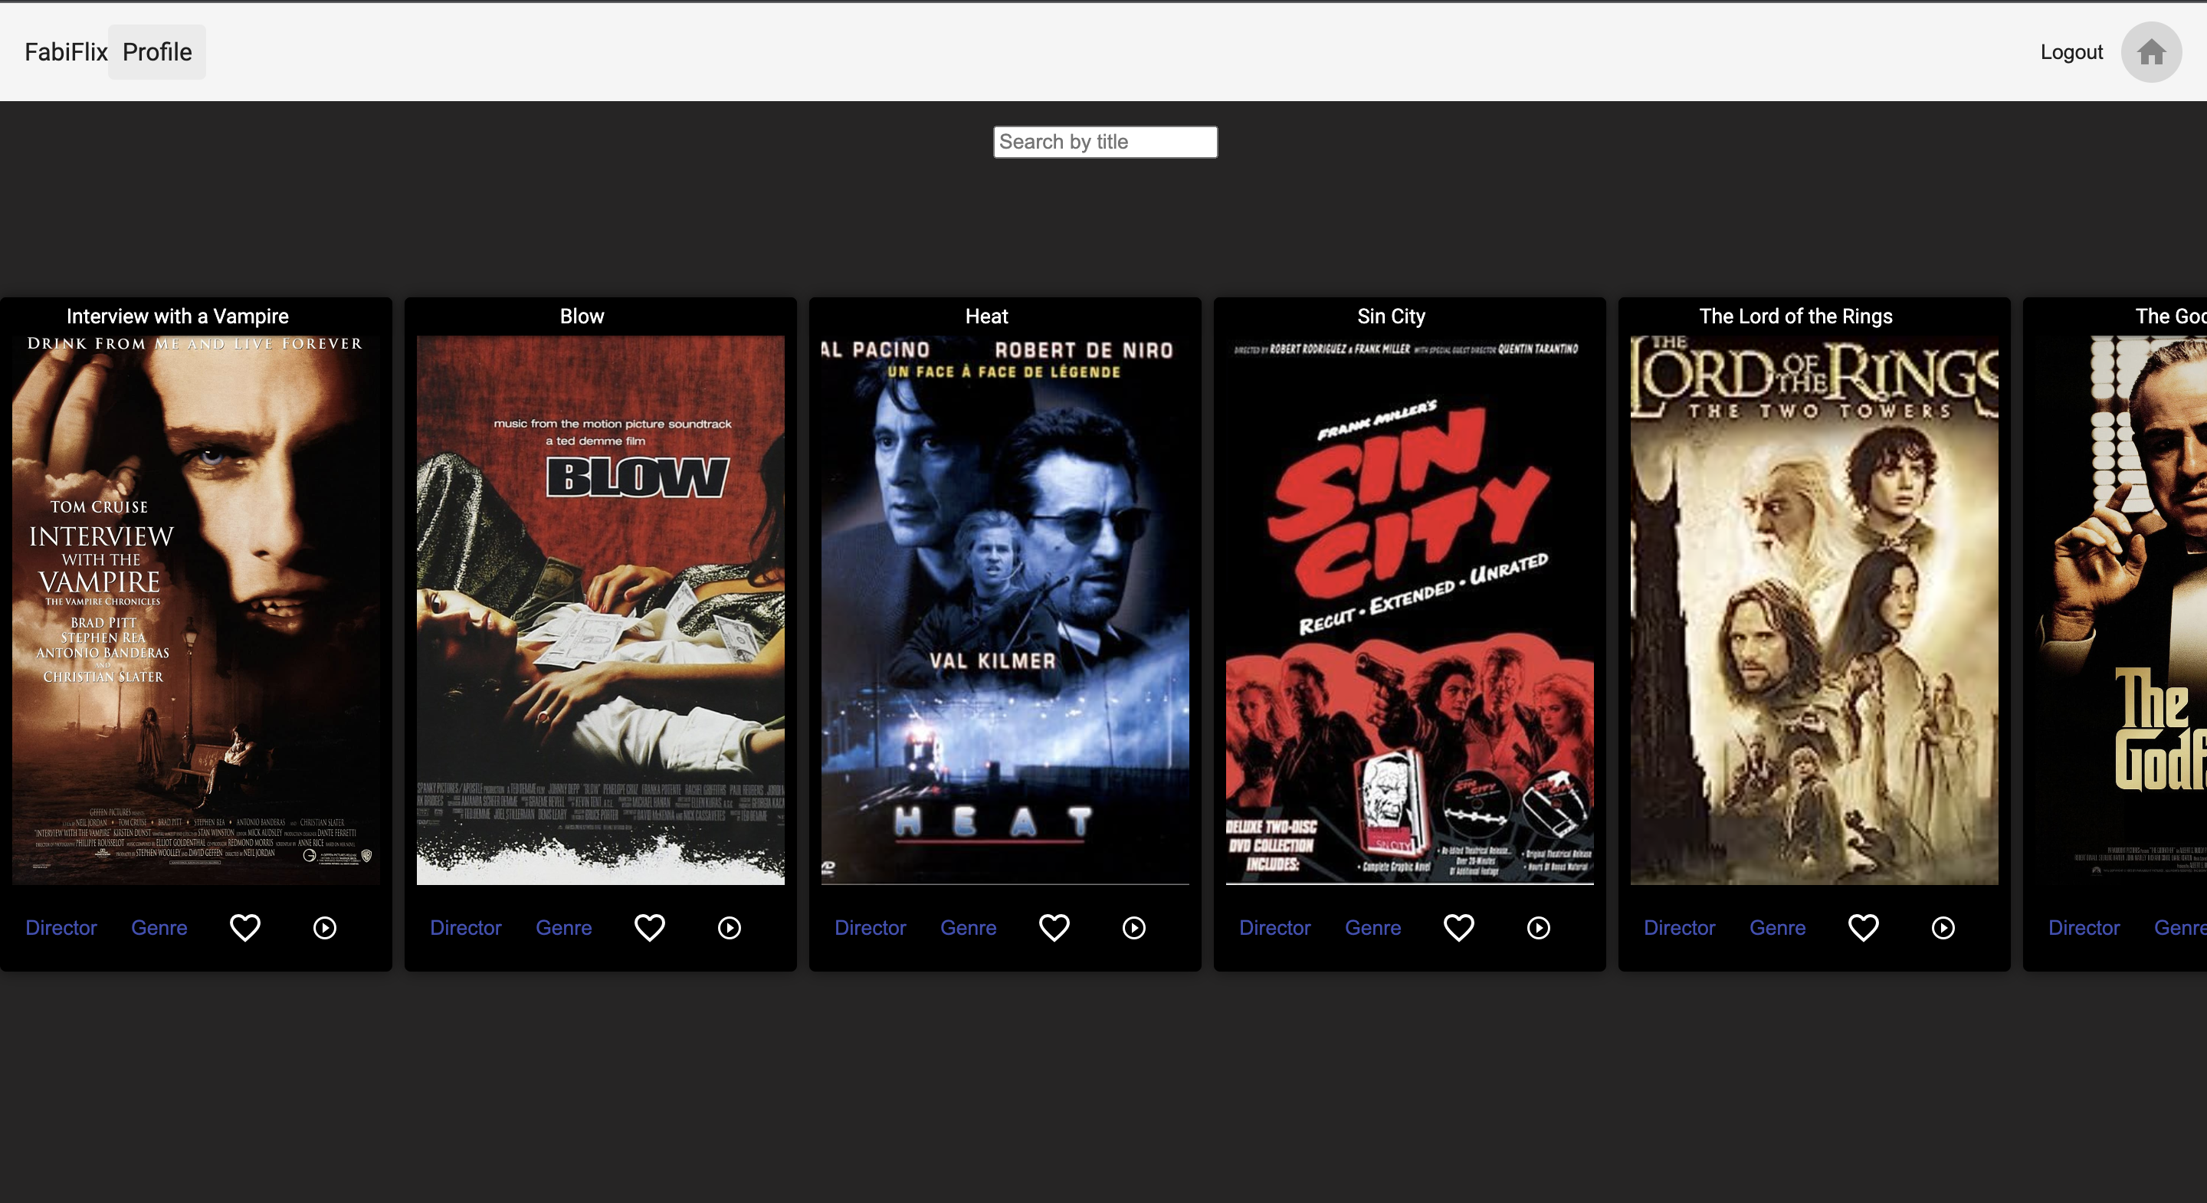Image resolution: width=2207 pixels, height=1203 pixels.
Task: Click the home icon in the top bar
Action: pos(2150,52)
